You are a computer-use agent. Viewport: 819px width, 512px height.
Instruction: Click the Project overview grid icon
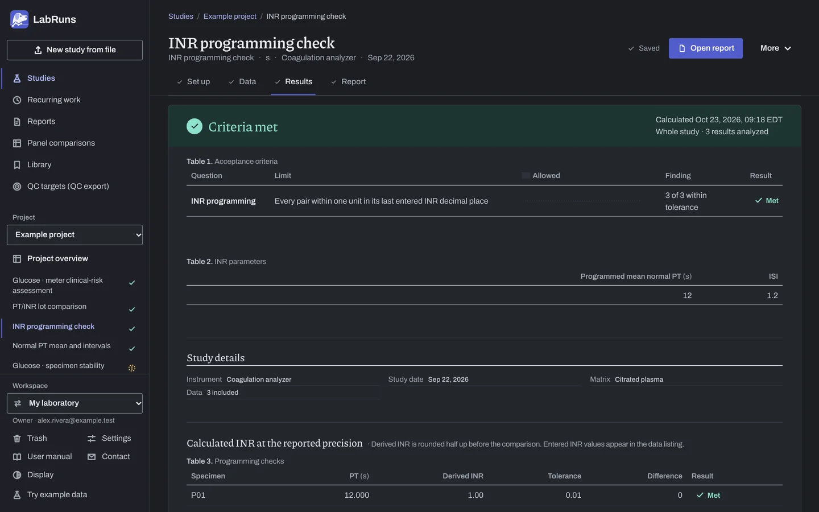[17, 259]
